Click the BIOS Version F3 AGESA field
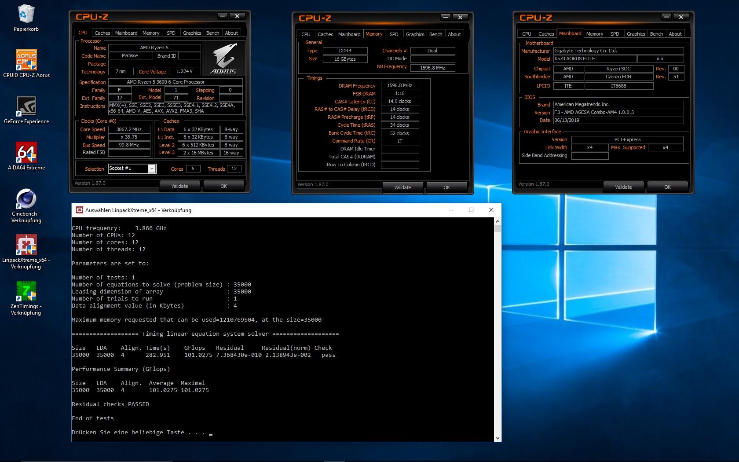739x462 pixels. (618, 112)
